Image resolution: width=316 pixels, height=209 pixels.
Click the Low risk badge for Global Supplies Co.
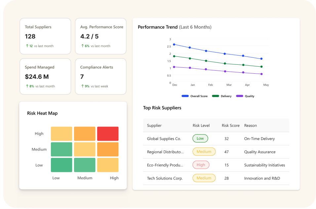[200, 138]
